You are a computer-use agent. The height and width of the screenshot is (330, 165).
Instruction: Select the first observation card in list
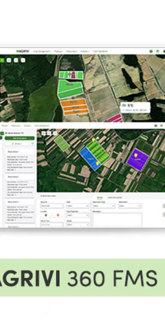[20, 161]
